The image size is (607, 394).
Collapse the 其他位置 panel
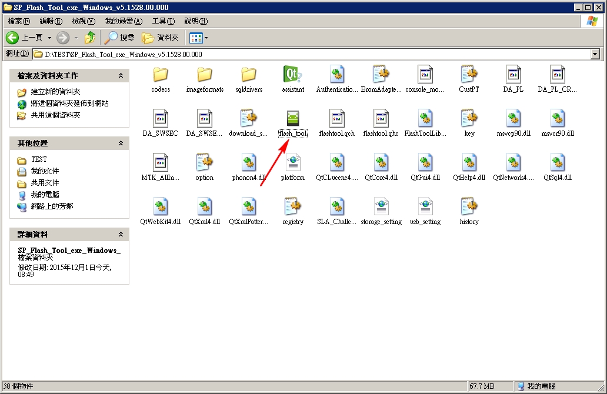click(121, 143)
